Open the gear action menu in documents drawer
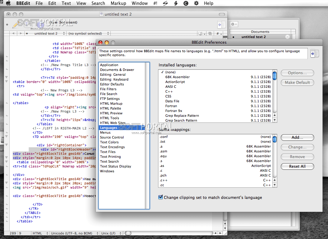Viewport: 328px width, 239px height. click(234, 24)
